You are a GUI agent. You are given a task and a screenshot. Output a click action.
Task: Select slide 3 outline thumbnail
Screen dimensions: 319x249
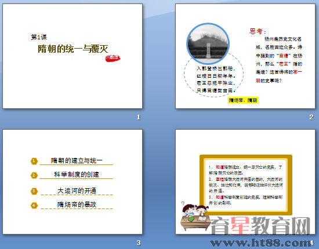point(72,182)
